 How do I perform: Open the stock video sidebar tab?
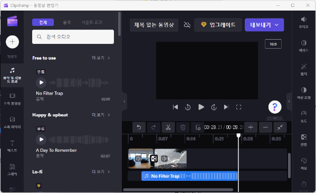[x=12, y=99]
